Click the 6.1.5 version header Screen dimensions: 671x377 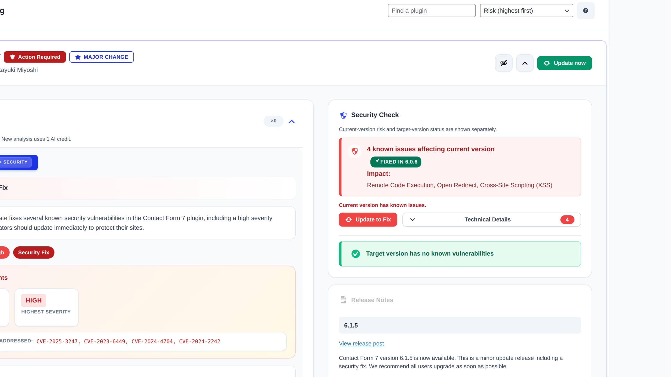point(460,325)
